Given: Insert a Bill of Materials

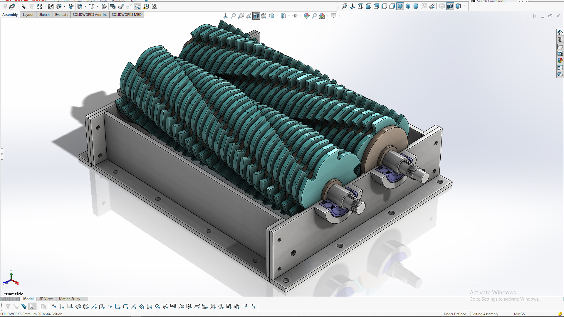Looking at the screenshot, I should (113, 6).
